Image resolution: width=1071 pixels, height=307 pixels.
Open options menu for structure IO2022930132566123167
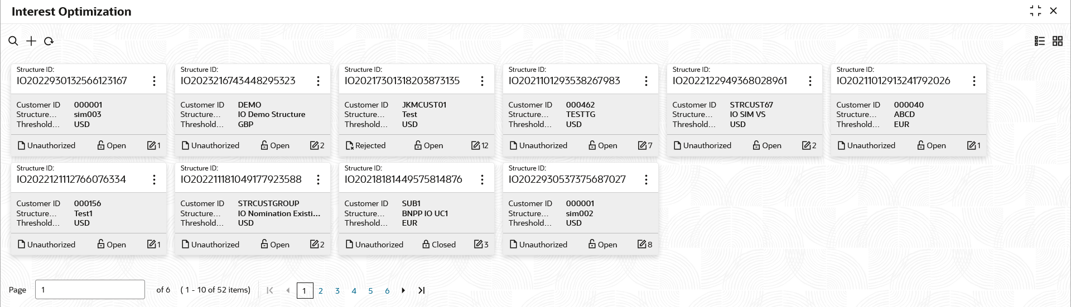(x=154, y=81)
